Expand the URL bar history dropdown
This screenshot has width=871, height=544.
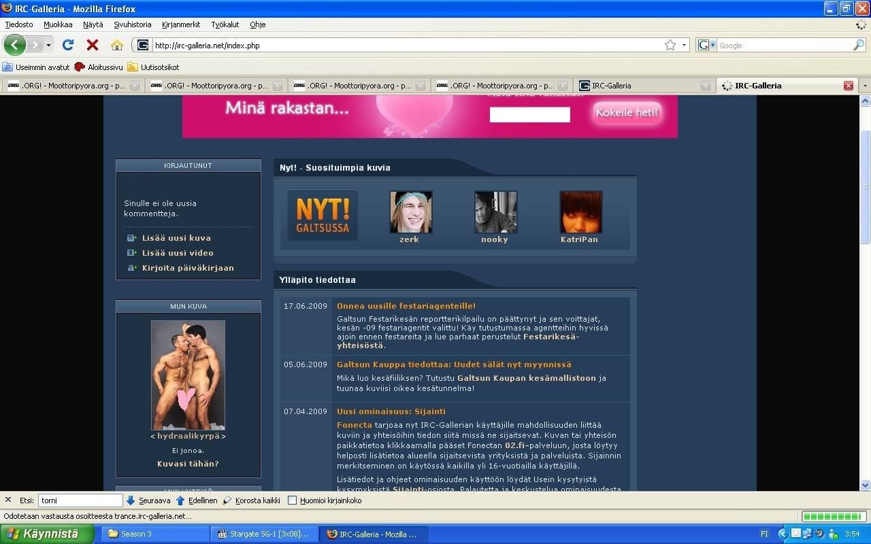pos(684,46)
